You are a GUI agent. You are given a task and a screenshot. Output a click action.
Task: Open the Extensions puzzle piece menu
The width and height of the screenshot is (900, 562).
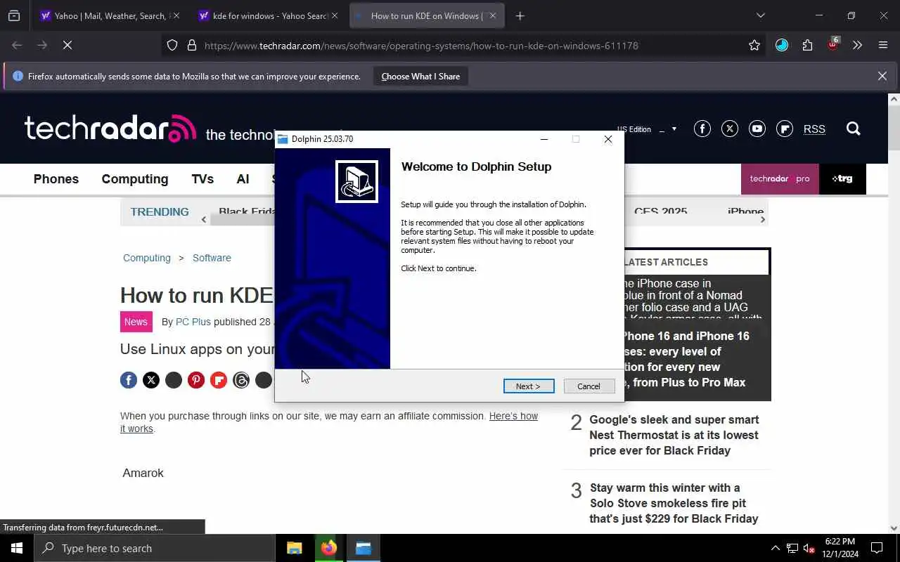point(807,45)
